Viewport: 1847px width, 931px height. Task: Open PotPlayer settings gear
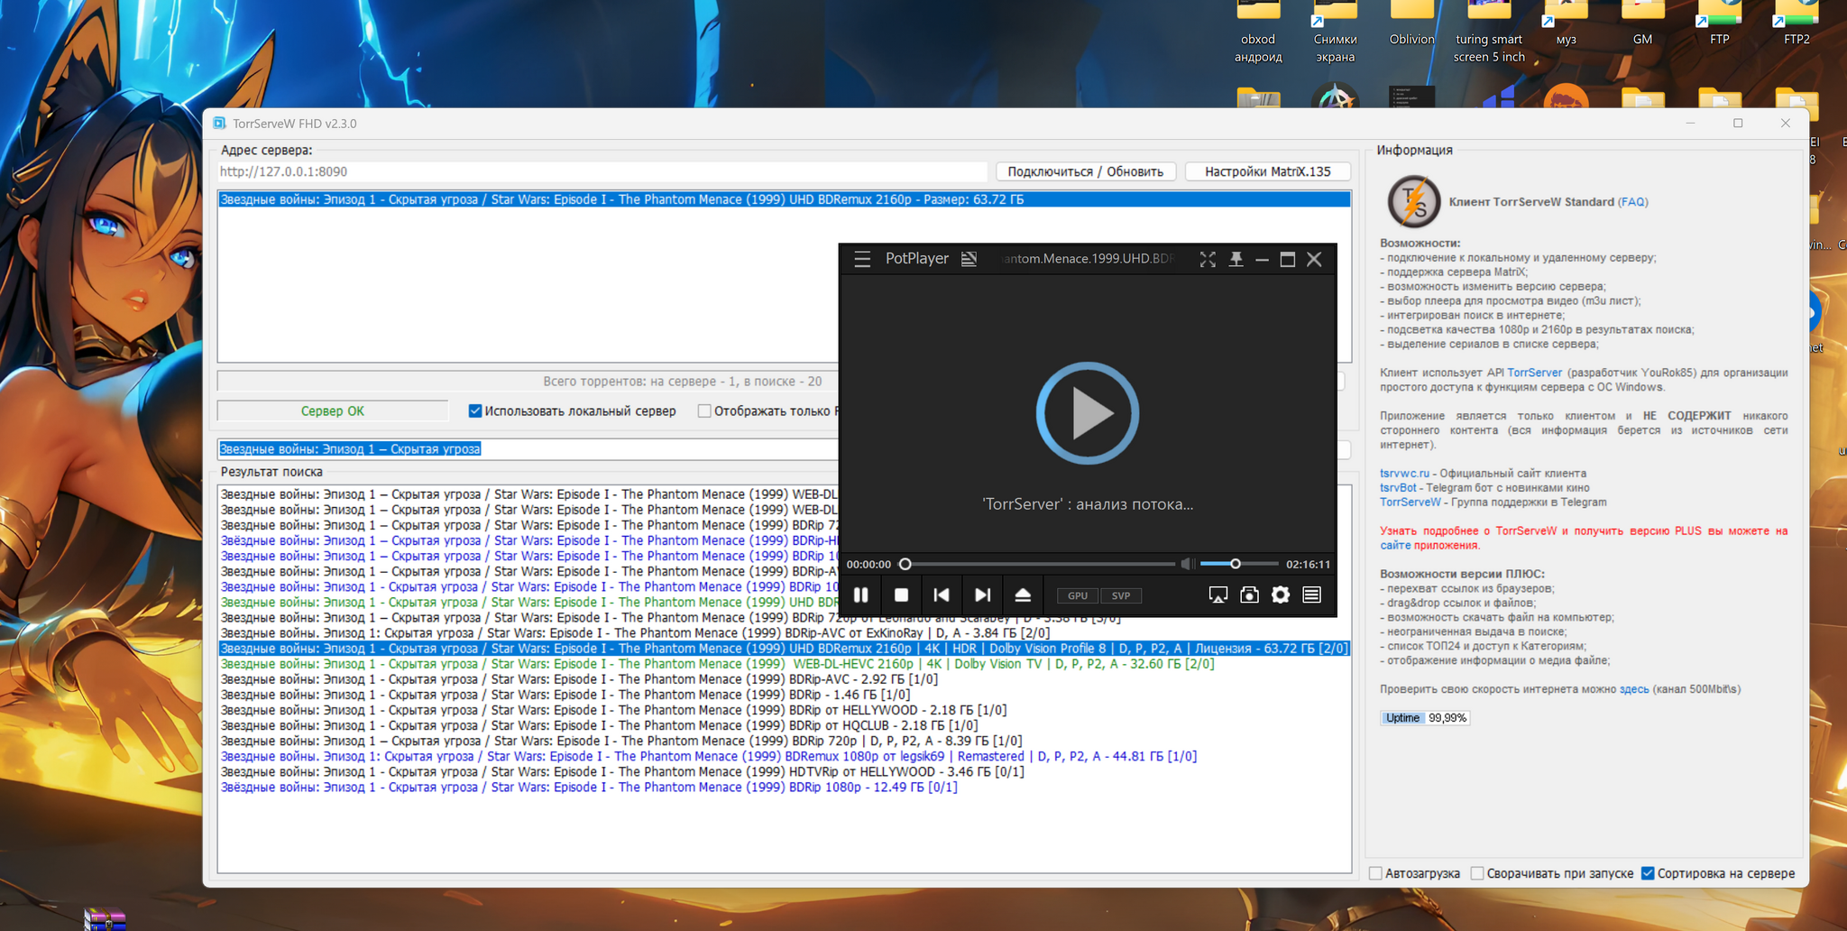[1281, 595]
